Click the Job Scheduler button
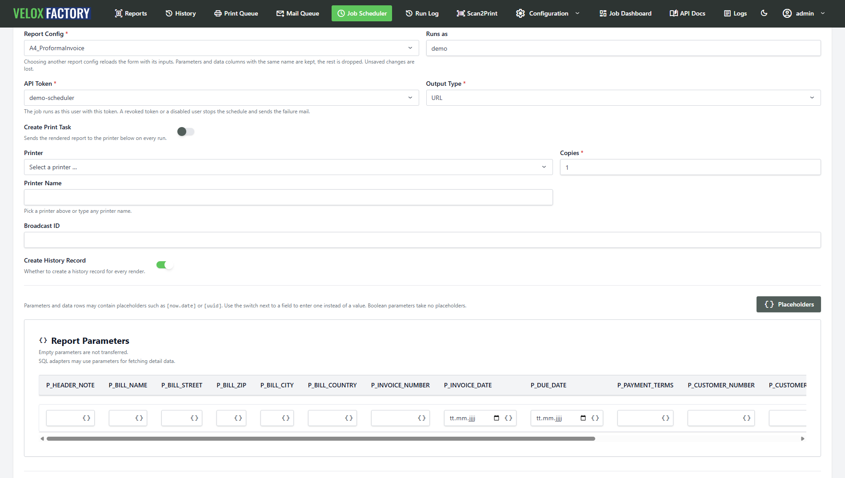 [362, 13]
